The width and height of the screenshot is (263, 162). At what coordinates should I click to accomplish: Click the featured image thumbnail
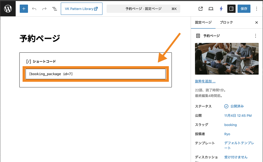[x=227, y=59]
